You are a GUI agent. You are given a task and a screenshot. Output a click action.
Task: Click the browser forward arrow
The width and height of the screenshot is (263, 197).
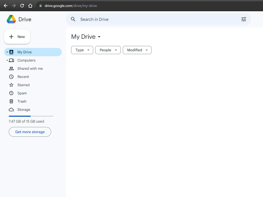click(14, 6)
